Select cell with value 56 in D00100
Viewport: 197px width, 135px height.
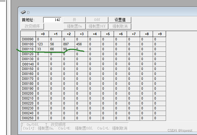[55, 44]
